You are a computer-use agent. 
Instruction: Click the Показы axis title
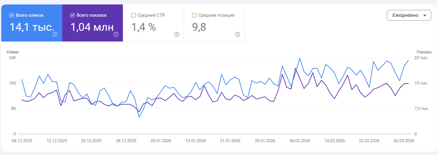click(x=424, y=52)
